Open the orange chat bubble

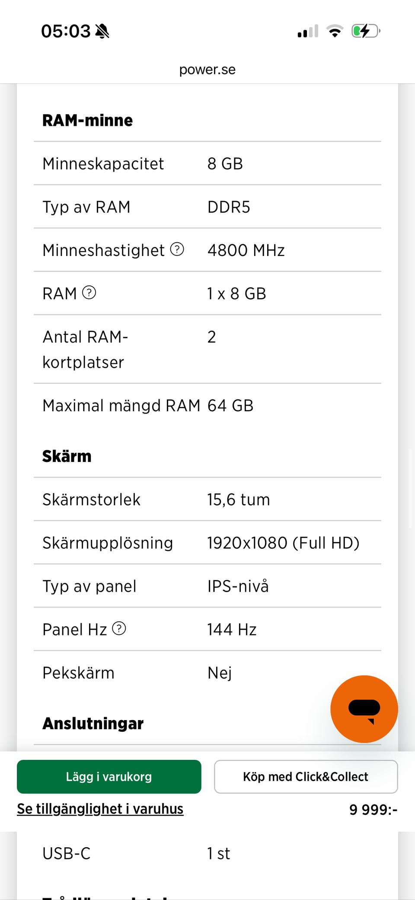point(364,709)
